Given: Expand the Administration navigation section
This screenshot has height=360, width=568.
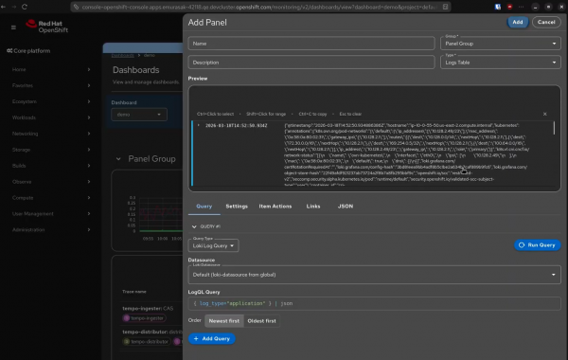Looking at the screenshot, I should (51, 229).
